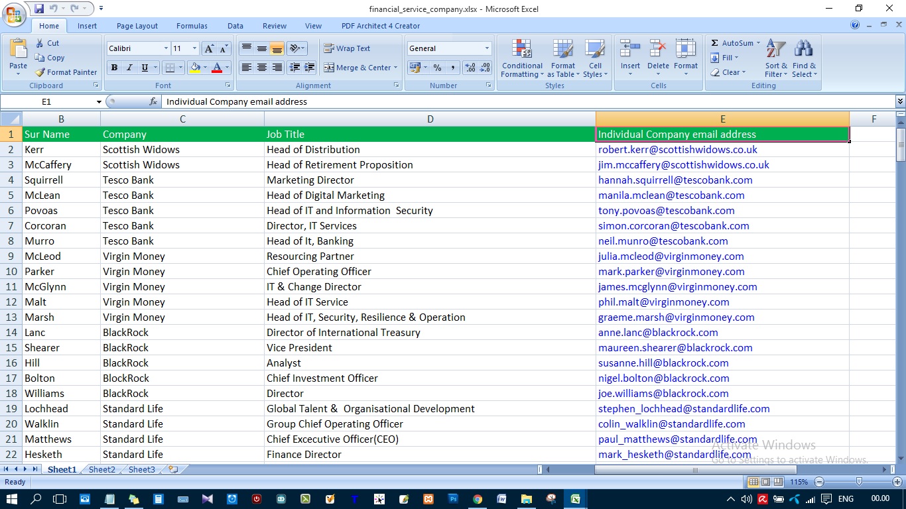Click the Delete cells icon
Screen dimensions: 906x509
(x=658, y=50)
